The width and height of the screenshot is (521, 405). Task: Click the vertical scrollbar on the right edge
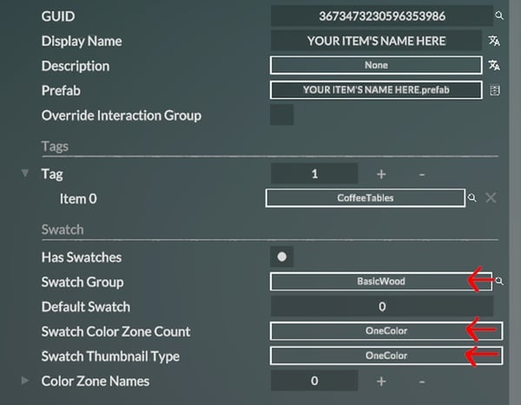point(515,202)
